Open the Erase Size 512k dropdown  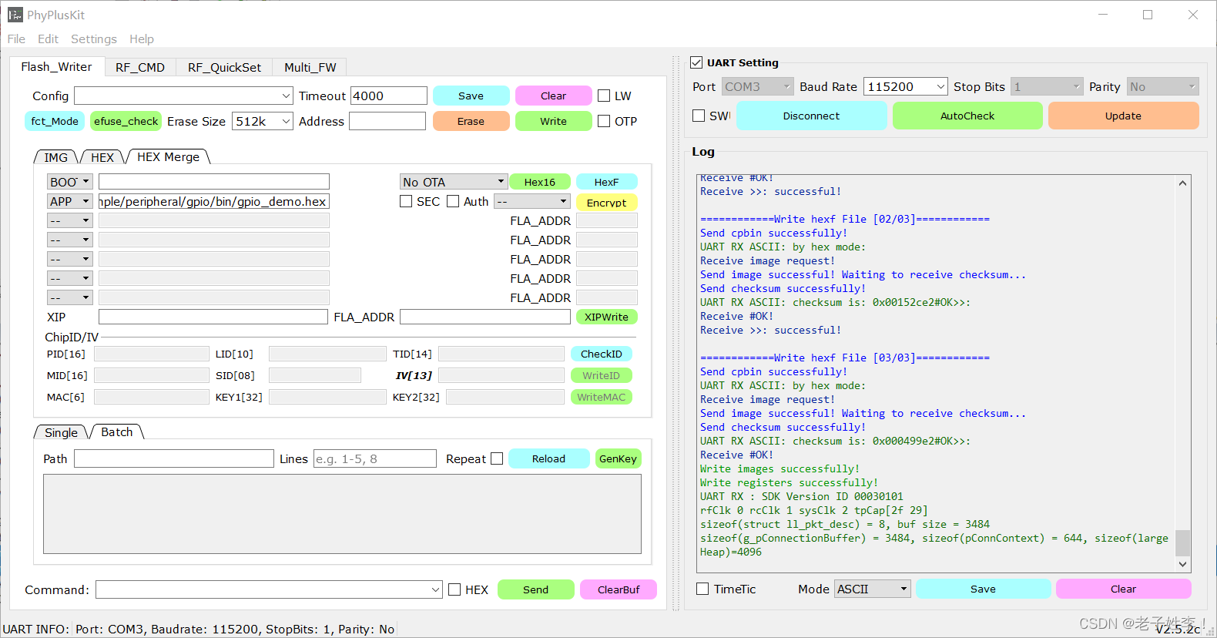click(x=263, y=121)
